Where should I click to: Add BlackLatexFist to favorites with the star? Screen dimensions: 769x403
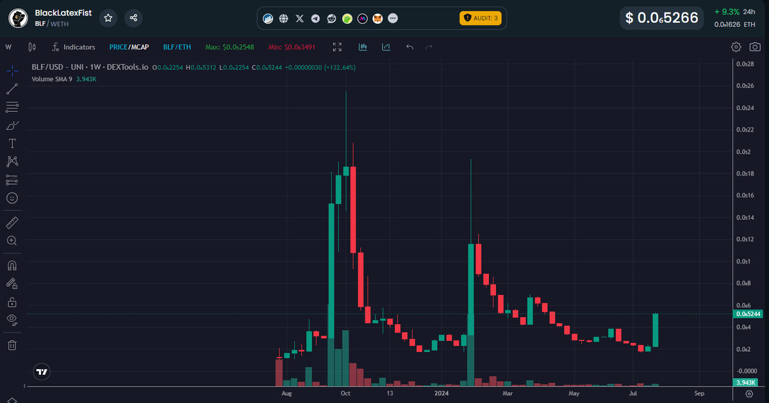pos(108,18)
